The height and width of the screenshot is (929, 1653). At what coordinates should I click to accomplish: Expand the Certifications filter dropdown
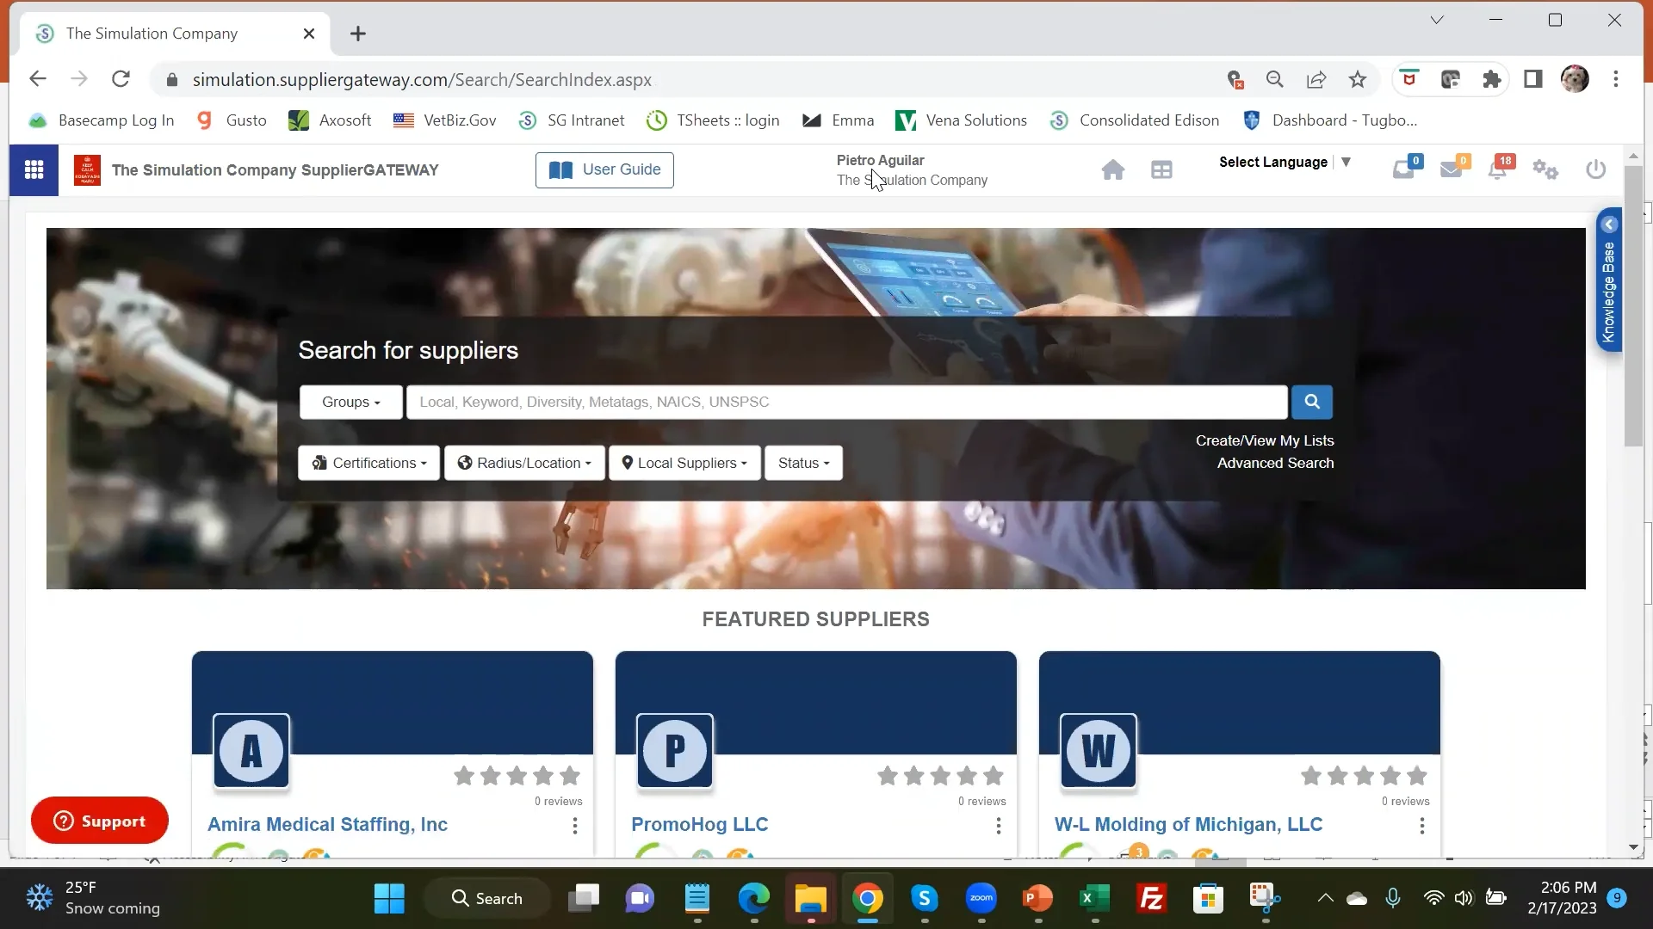[368, 463]
